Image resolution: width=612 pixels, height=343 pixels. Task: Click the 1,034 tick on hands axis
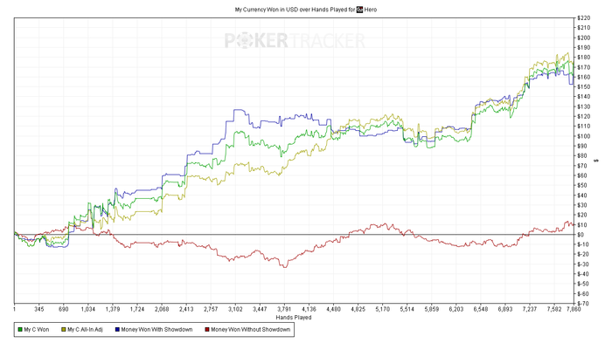(87, 309)
